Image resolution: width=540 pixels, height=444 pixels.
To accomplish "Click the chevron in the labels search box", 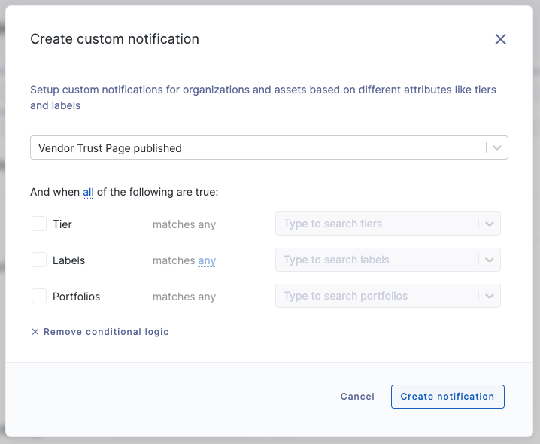I will 490,260.
